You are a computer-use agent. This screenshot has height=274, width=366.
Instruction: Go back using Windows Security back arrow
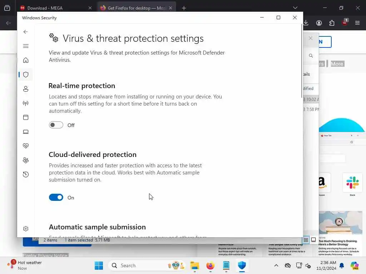26,32
